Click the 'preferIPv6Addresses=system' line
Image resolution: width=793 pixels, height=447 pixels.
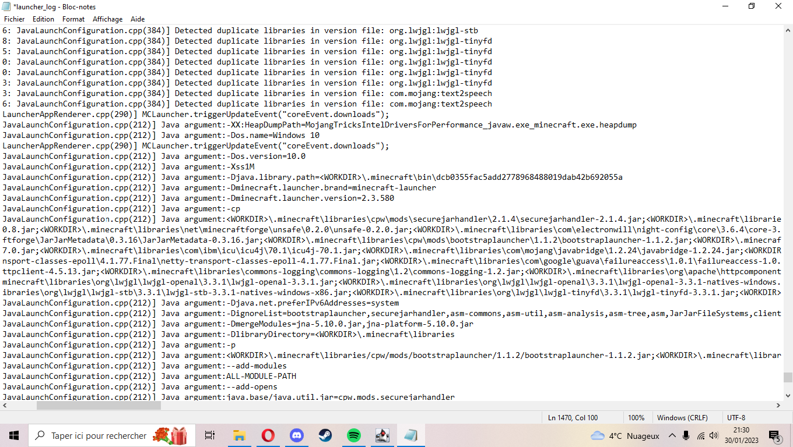coord(201,303)
